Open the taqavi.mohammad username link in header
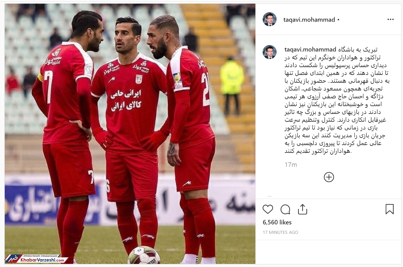403x267 pixels. tap(309, 20)
